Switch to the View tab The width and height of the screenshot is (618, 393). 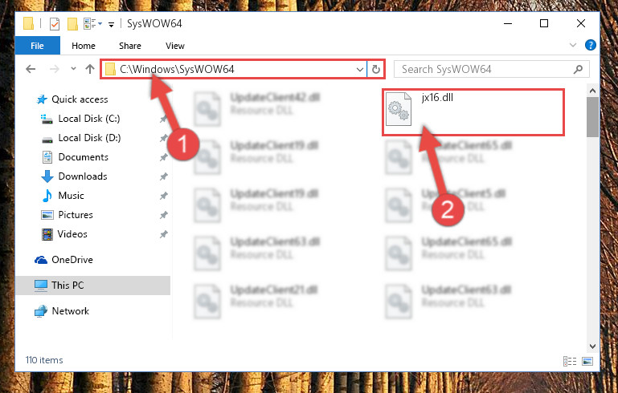point(175,46)
